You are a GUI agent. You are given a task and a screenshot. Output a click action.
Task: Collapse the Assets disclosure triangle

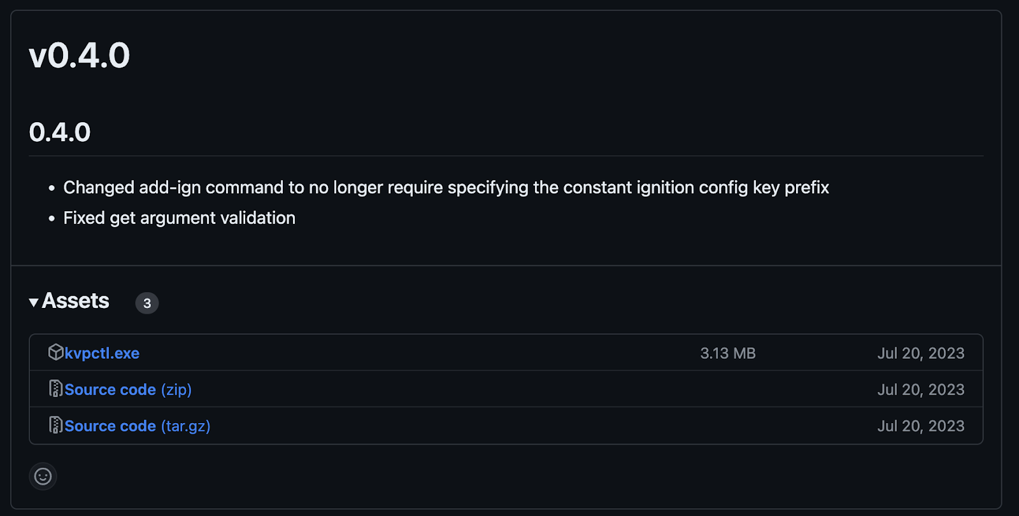coord(34,302)
